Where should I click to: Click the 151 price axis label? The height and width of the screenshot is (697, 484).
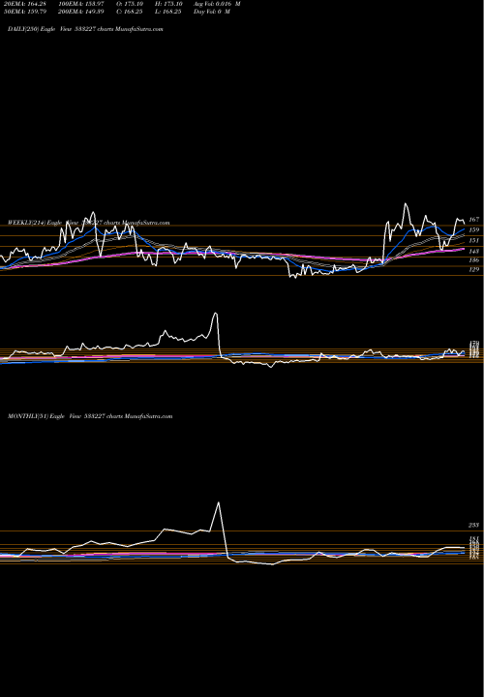pos(473,240)
